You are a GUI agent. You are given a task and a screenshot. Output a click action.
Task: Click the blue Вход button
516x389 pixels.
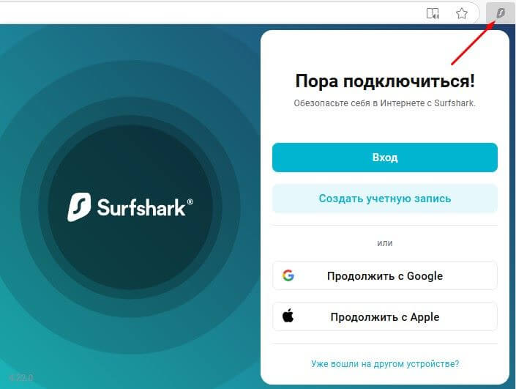click(x=385, y=158)
